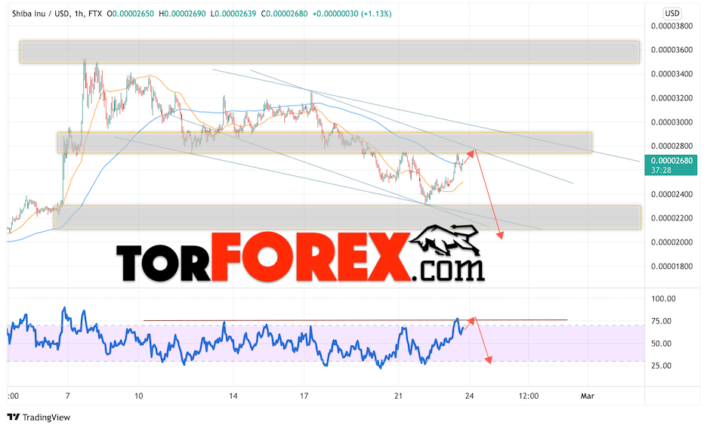
Task: Click the Shiba Inu / USD symbol title
Action: pos(41,14)
